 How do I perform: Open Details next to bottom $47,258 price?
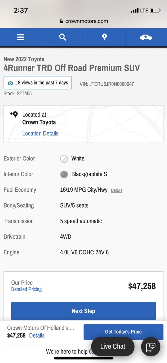[x=37, y=335]
